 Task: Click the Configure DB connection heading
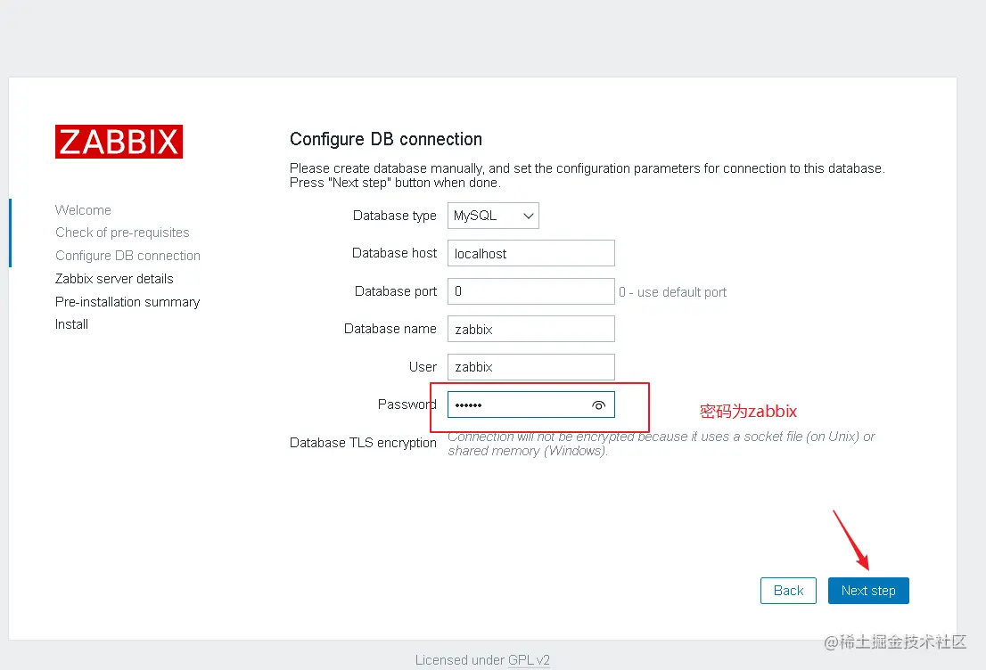386,139
